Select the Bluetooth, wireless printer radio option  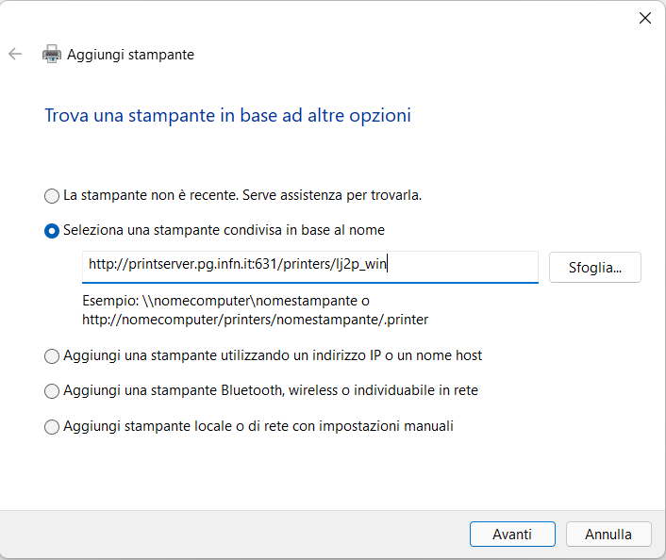pyautogui.click(x=52, y=391)
